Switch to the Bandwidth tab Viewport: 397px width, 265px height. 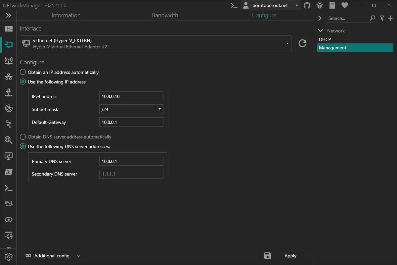point(165,15)
